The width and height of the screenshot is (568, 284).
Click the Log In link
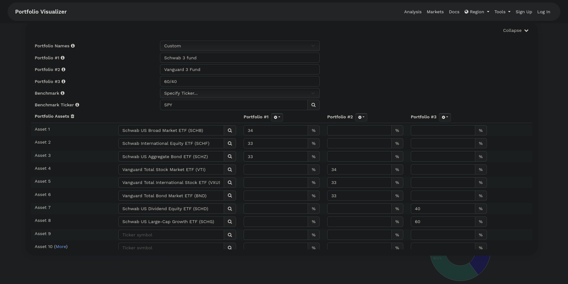[x=544, y=12]
